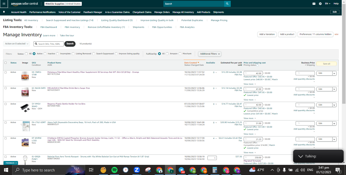Open Task View on the taskbar
Viewport: 346px width, 175px height.
91,170
